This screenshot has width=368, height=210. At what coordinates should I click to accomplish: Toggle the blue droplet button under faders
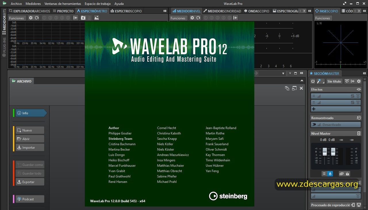[x=330, y=174]
